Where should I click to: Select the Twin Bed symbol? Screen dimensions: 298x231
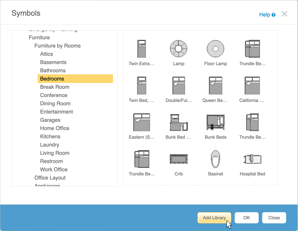tap(141, 85)
